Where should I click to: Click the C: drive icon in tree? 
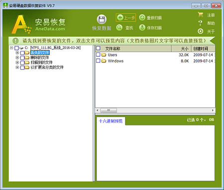(x=21, y=48)
